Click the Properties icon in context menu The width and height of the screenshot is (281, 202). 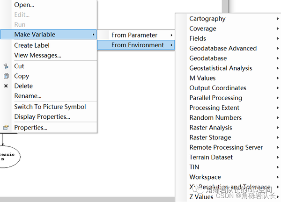click(x=6, y=127)
